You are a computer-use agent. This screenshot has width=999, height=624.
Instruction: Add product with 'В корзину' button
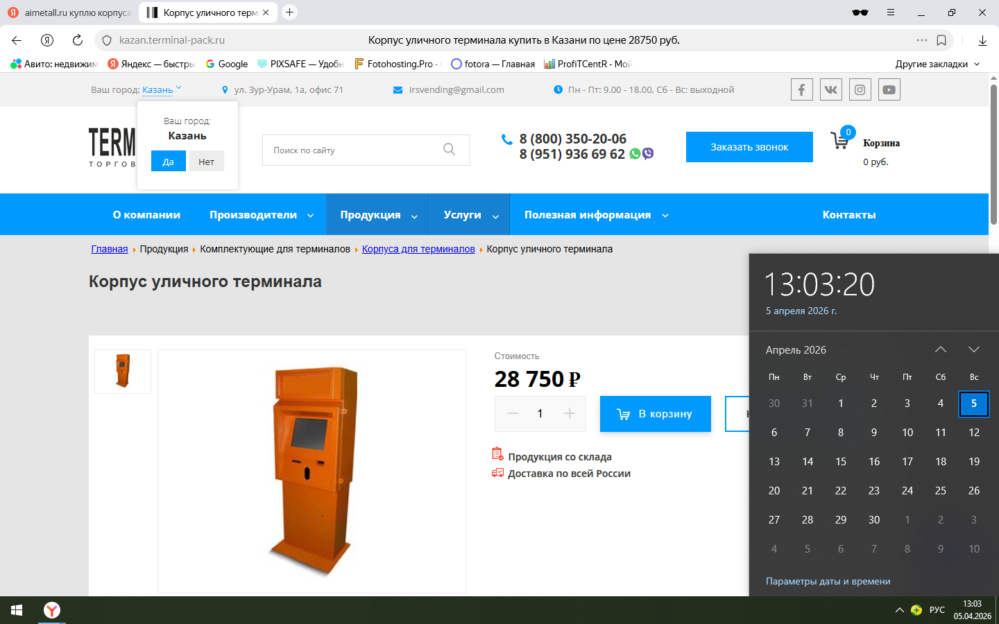click(656, 414)
